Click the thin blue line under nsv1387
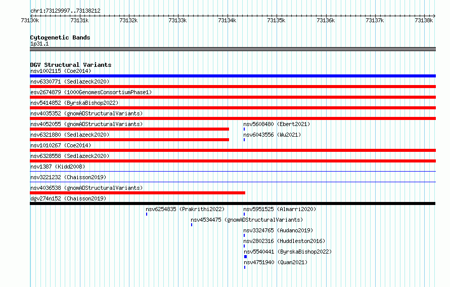The image size is (450, 287). click(x=233, y=172)
